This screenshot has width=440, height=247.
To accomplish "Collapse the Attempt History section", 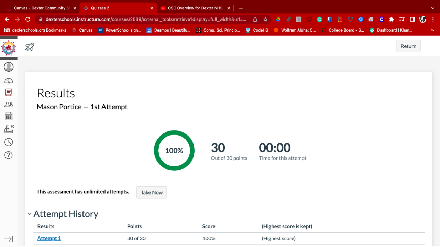I will [30, 214].
